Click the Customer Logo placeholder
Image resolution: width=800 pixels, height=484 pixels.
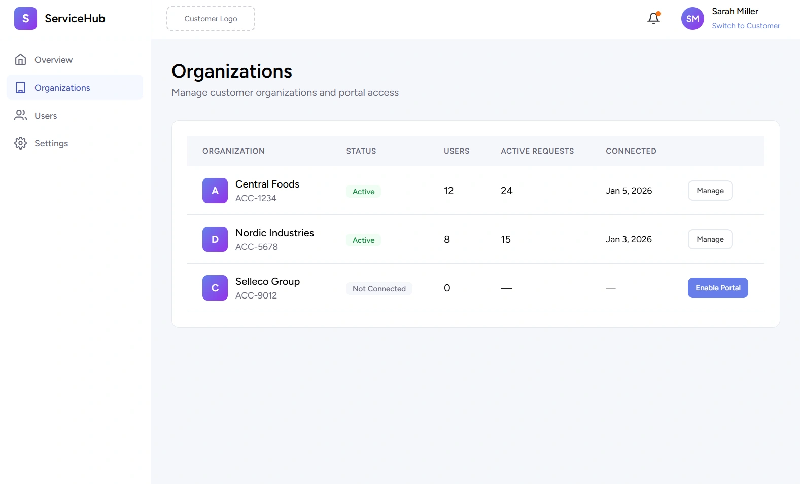pyautogui.click(x=211, y=19)
